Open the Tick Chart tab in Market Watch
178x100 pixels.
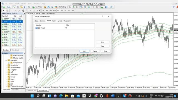[x=15, y=50]
